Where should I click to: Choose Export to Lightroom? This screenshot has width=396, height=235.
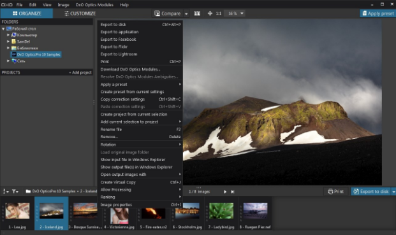(x=140, y=54)
